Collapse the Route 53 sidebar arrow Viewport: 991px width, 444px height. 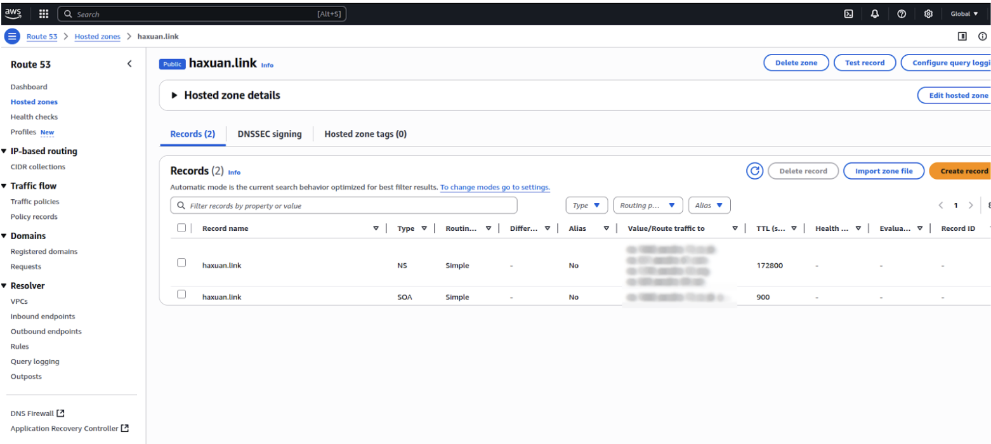coord(129,64)
